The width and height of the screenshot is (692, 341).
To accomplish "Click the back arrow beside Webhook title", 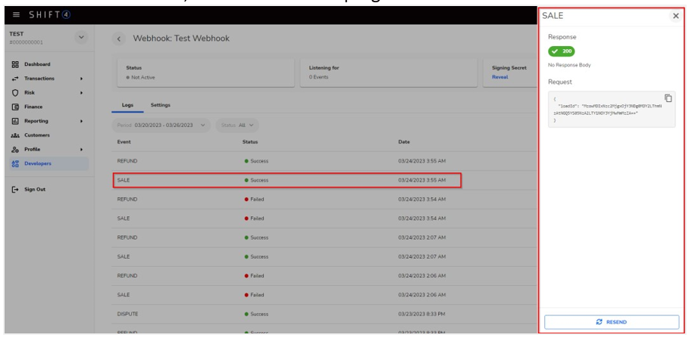I will point(120,39).
